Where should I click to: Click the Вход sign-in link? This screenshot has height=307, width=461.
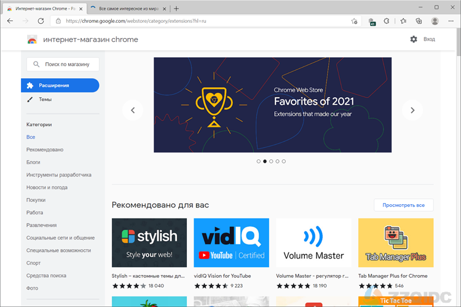429,39
